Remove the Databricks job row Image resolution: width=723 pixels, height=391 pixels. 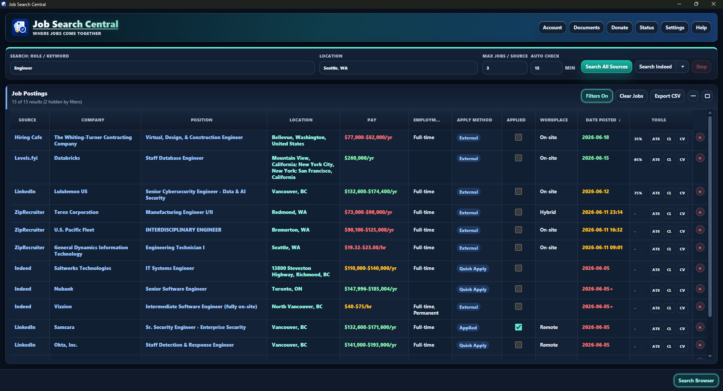(x=700, y=158)
